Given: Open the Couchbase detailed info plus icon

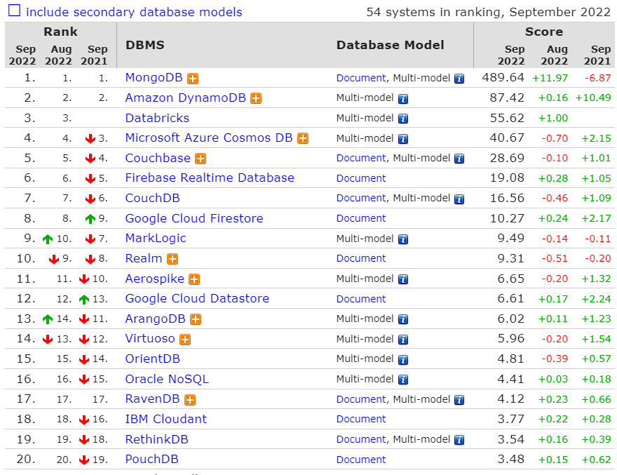Looking at the screenshot, I should (201, 159).
